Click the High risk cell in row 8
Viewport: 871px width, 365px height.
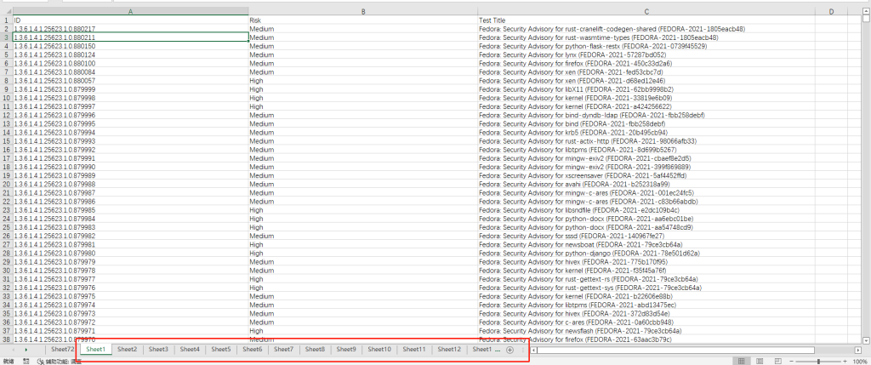[362, 81]
